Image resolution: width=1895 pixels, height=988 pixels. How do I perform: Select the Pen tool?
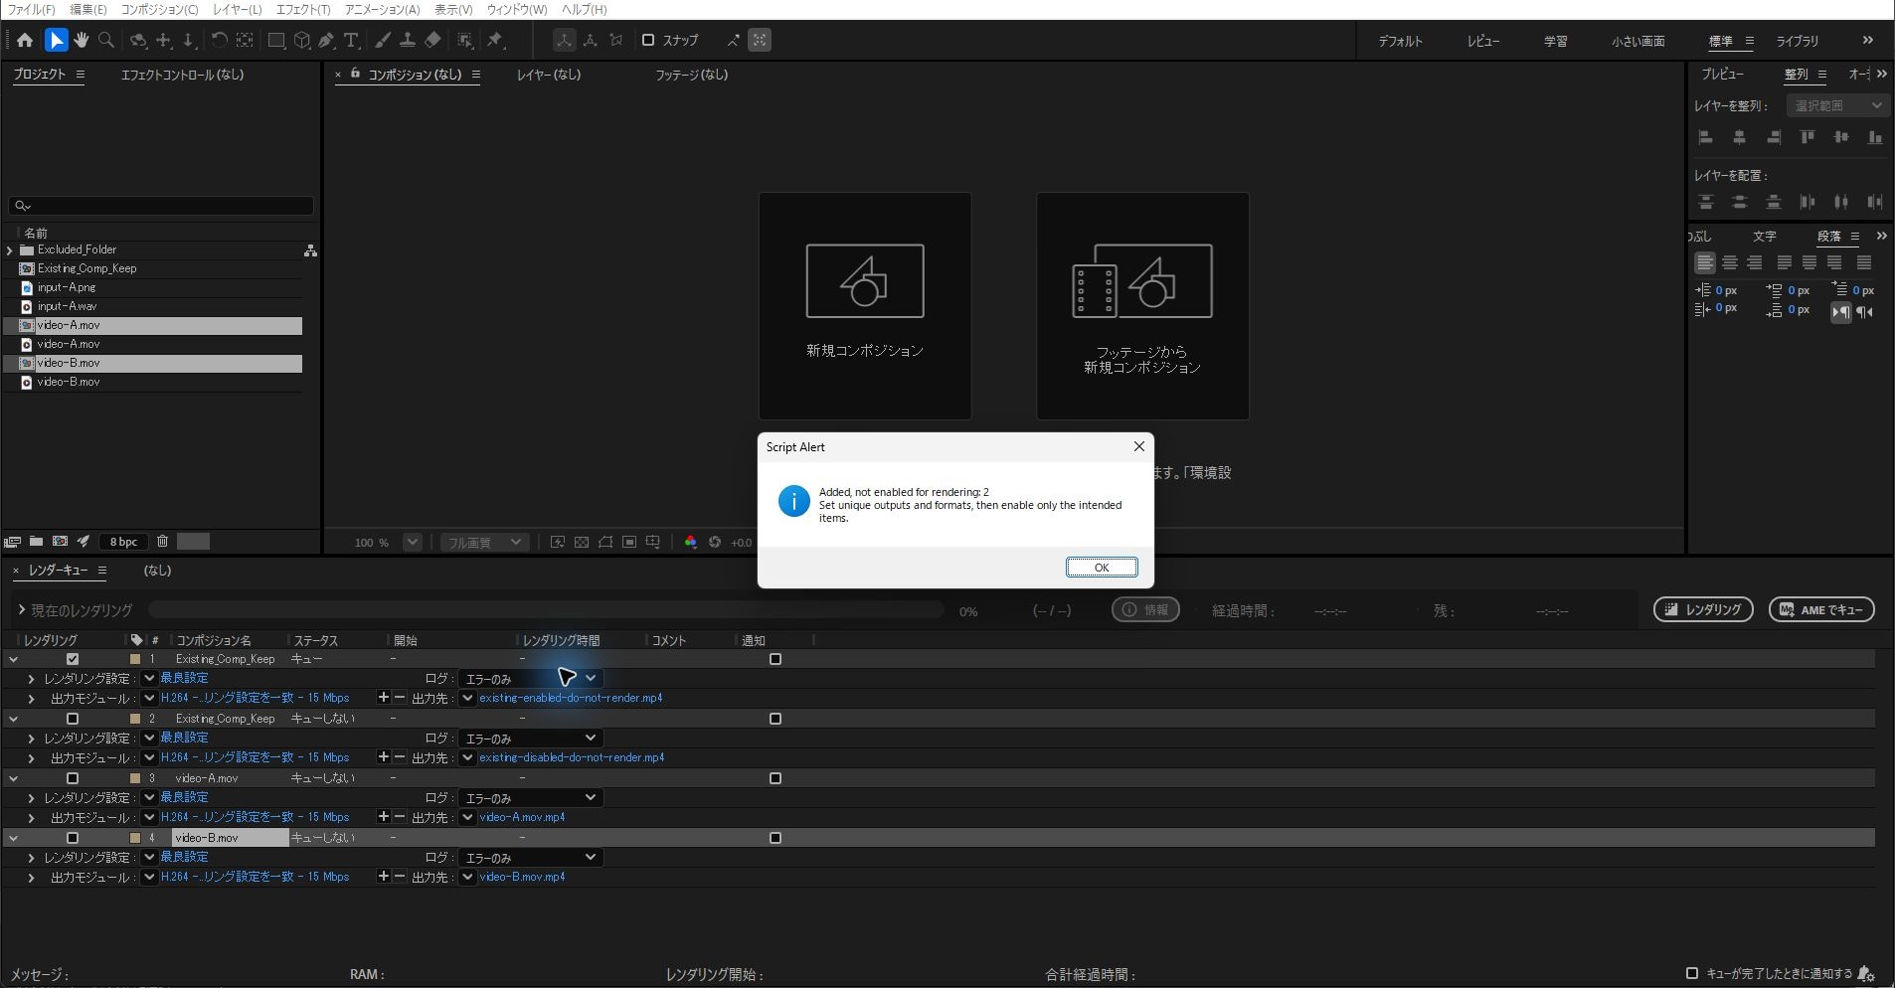326,41
